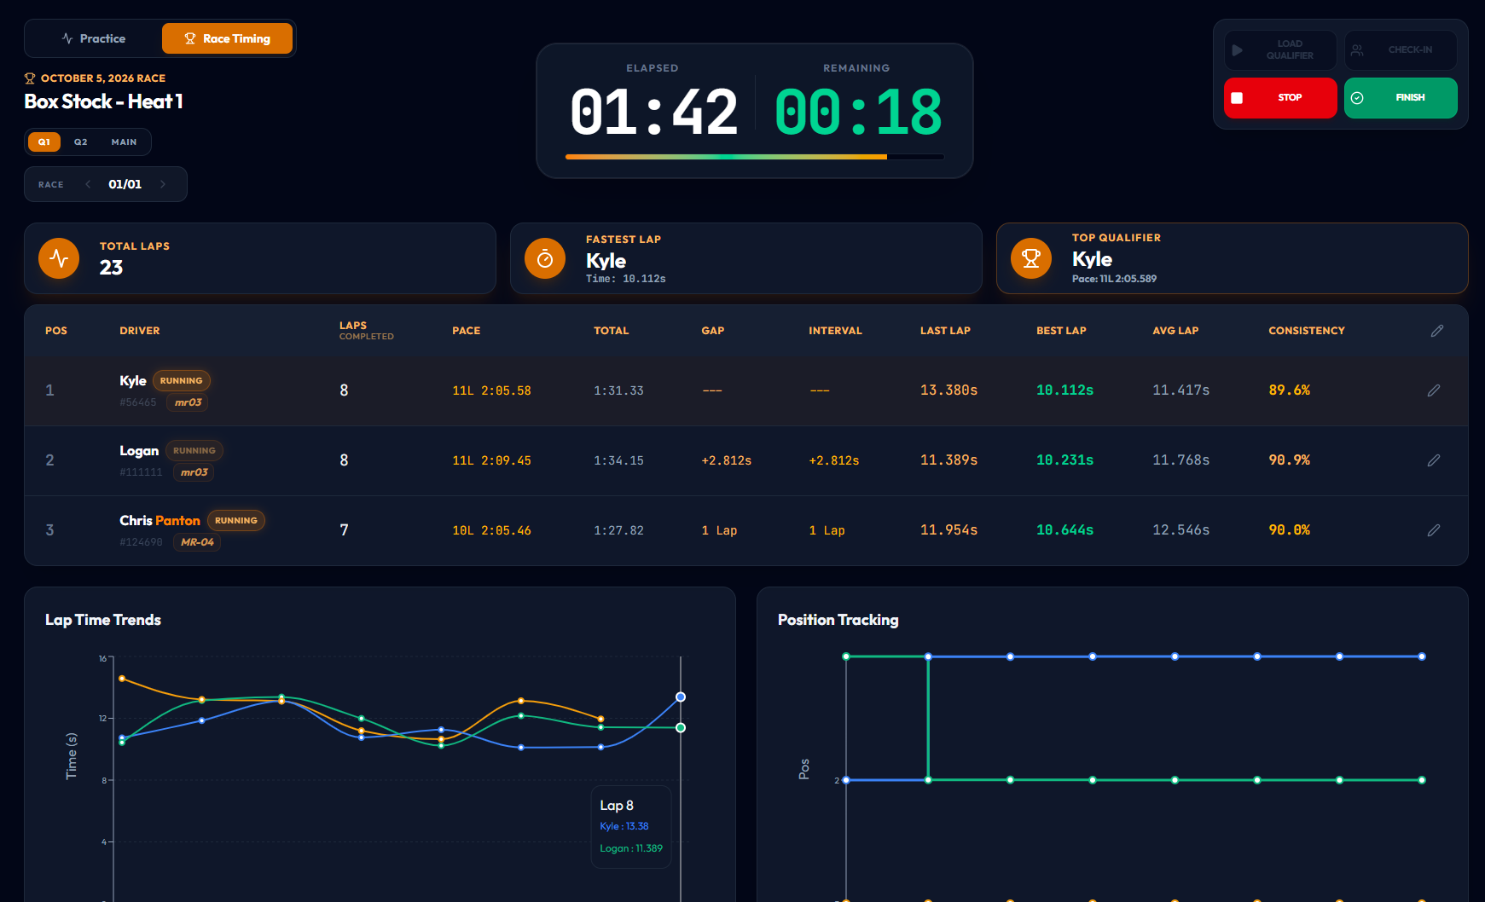Image resolution: width=1485 pixels, height=902 pixels.
Task: Click the remaining time 00:18 display
Action: [x=857, y=113]
